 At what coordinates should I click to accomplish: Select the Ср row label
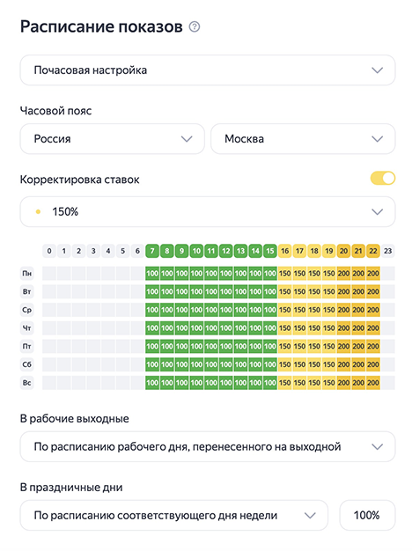(x=27, y=310)
